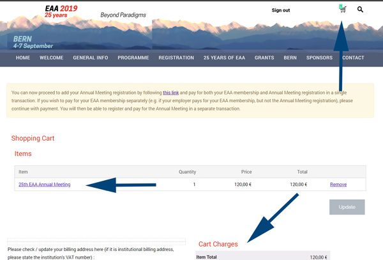This screenshot has height=260, width=383.
Task: Select the 120,00 € price cell
Action: click(x=243, y=185)
